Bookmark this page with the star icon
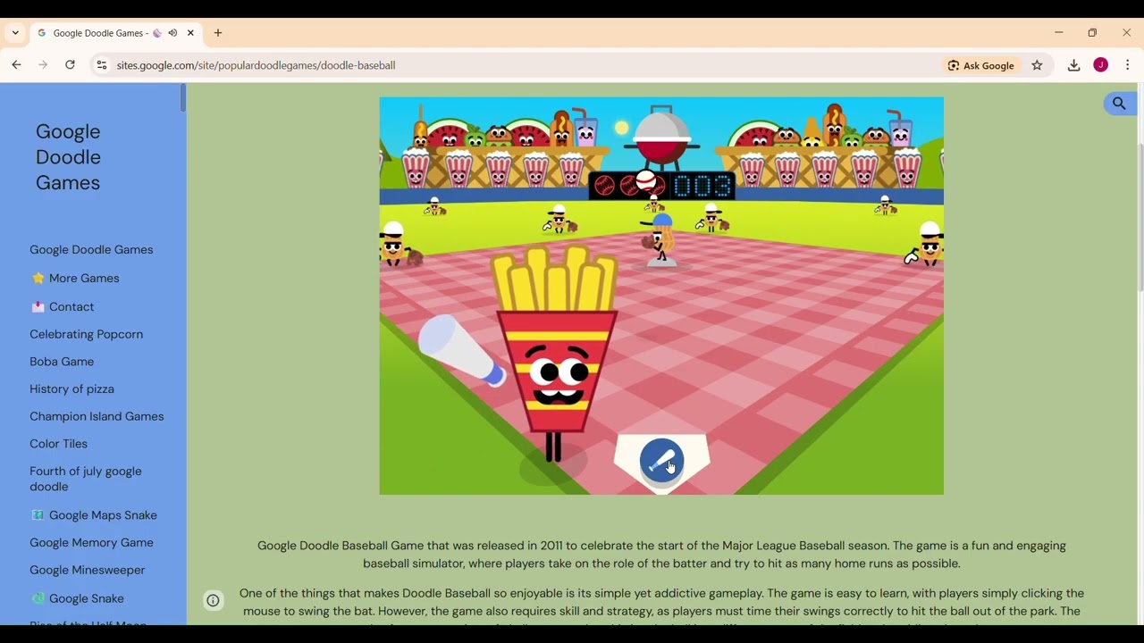Image resolution: width=1144 pixels, height=643 pixels. click(1037, 65)
